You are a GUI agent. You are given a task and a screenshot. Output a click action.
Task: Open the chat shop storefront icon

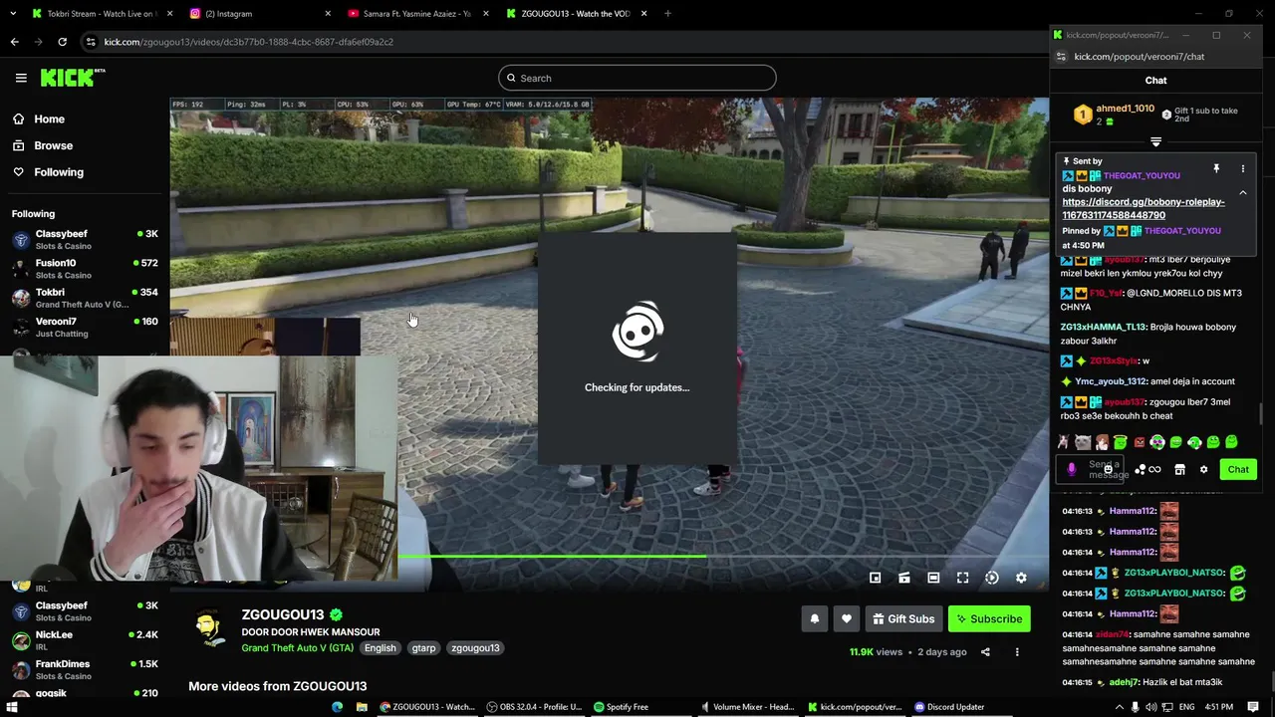1179,469
